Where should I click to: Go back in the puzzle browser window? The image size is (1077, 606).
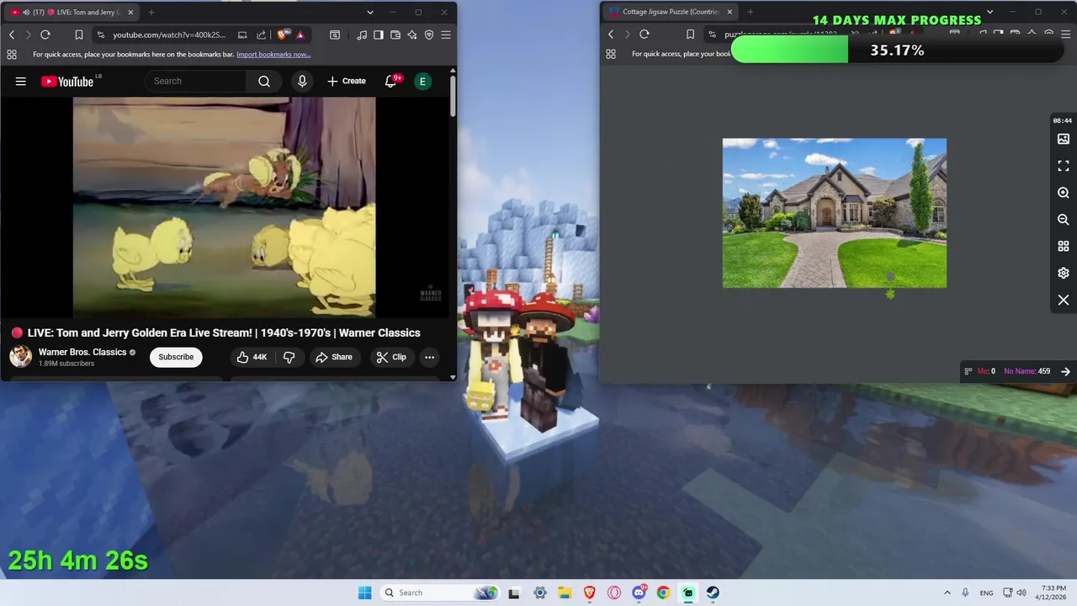pos(611,35)
